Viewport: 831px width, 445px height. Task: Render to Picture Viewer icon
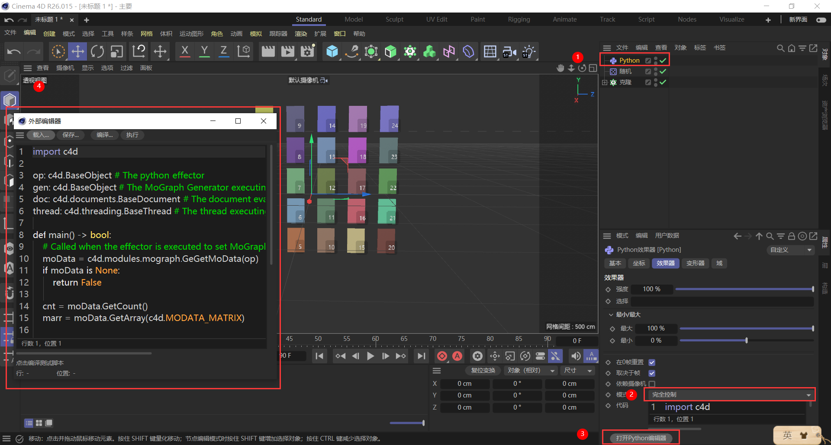coord(288,51)
